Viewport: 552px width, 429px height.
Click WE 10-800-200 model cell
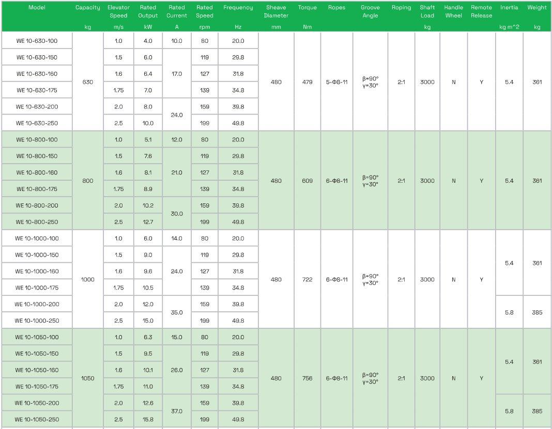click(x=37, y=205)
